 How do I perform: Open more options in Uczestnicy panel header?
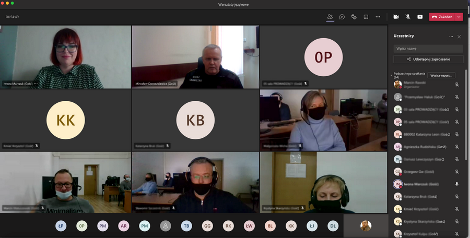pos(451,37)
